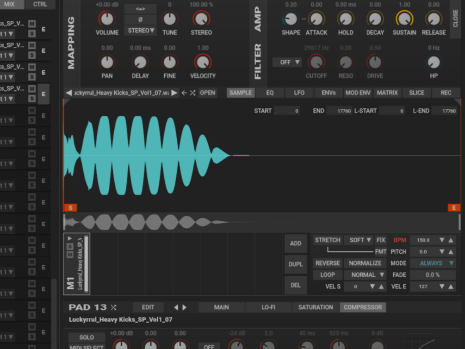
Task: Go to previous pad arrow
Action: pyautogui.click(x=176, y=307)
